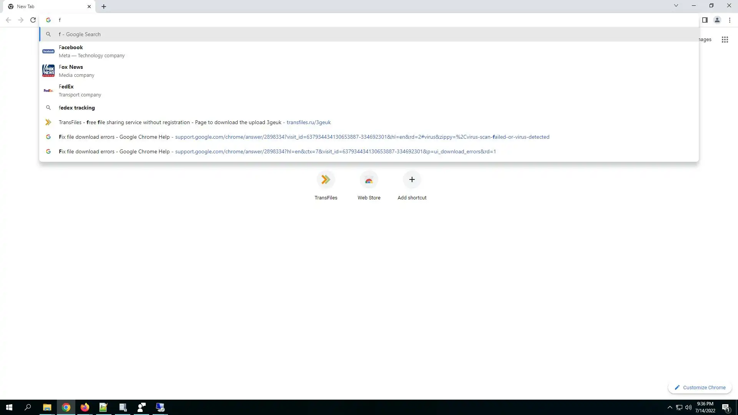Expand the tab search chevron

[x=676, y=6]
